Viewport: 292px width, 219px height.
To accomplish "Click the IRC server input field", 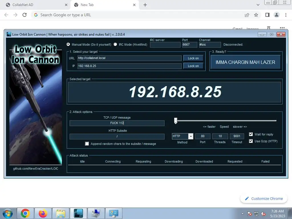I will [165, 45].
